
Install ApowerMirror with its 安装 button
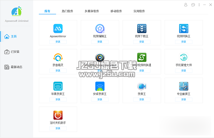tap(58, 42)
